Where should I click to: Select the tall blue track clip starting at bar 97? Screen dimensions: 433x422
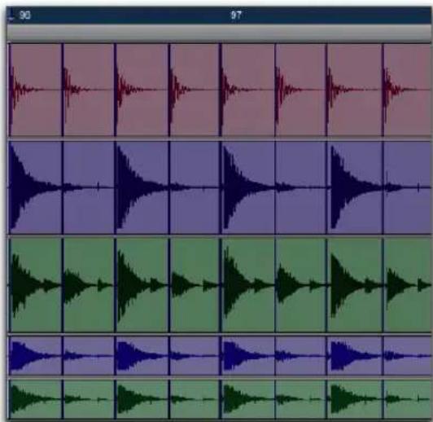pyautogui.click(x=247, y=187)
